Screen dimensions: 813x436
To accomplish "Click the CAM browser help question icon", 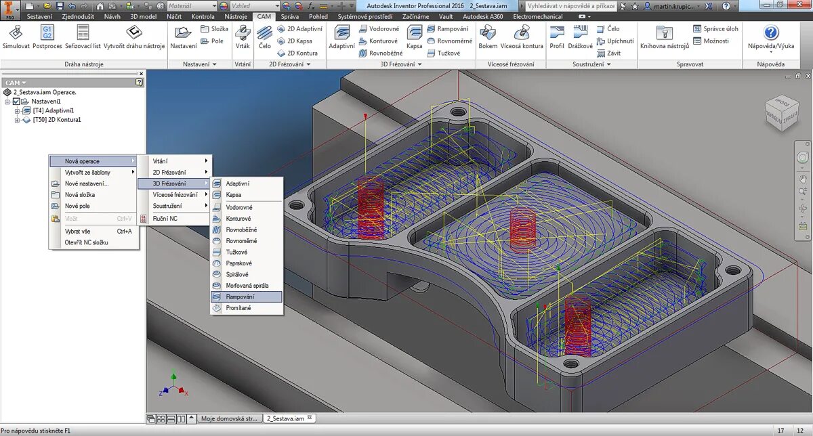I will (139, 82).
